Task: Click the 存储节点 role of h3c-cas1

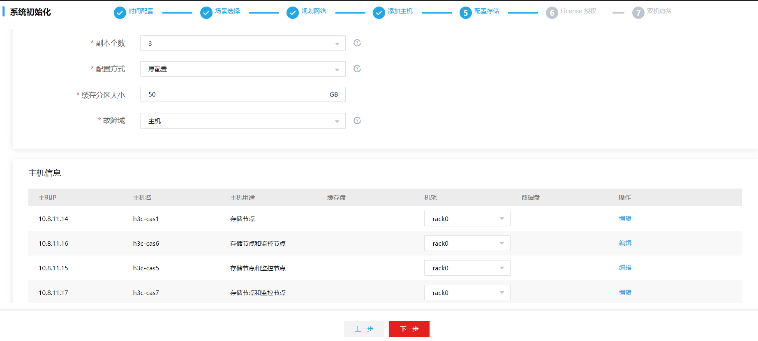Action: [x=243, y=219]
